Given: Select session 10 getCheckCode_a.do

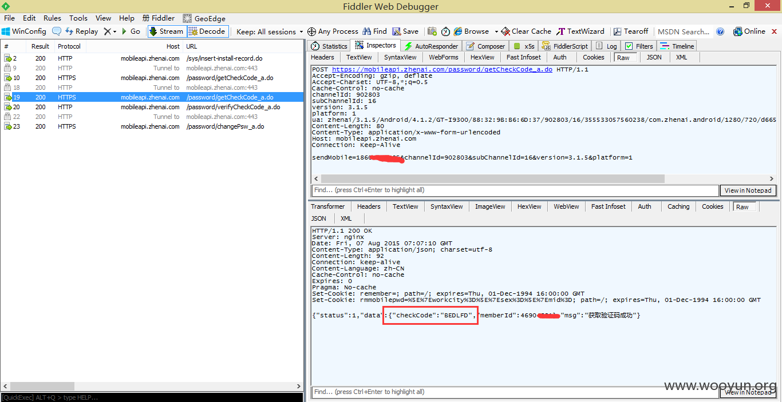Looking at the screenshot, I should coord(152,78).
